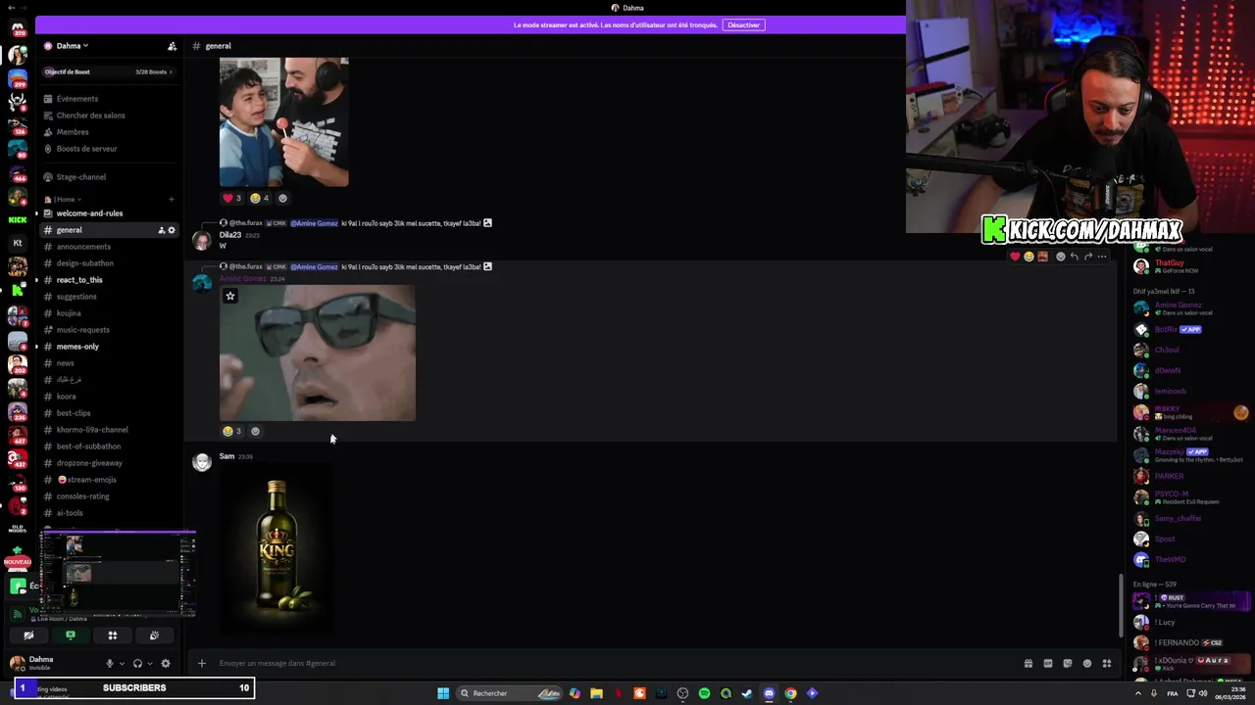Open general channel settings gear
Viewport: 1255px width, 705px height.
pyautogui.click(x=172, y=230)
